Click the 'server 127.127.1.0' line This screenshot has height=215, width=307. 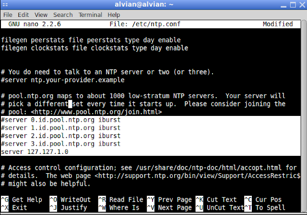35,152
